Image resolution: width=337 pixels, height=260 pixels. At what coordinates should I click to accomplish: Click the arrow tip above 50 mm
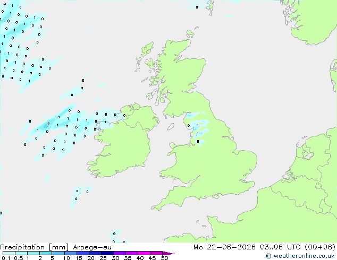(168, 253)
